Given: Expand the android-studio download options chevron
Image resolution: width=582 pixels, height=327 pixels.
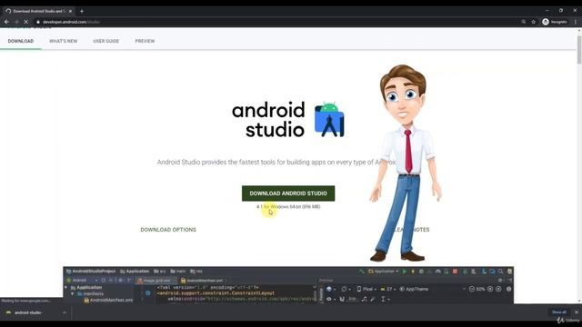Looking at the screenshot, I should (65, 312).
